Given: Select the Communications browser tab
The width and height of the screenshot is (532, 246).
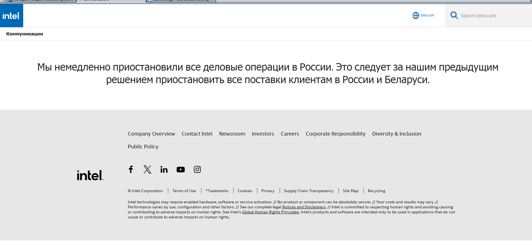Looking at the screenshot, I should [111, 1].
